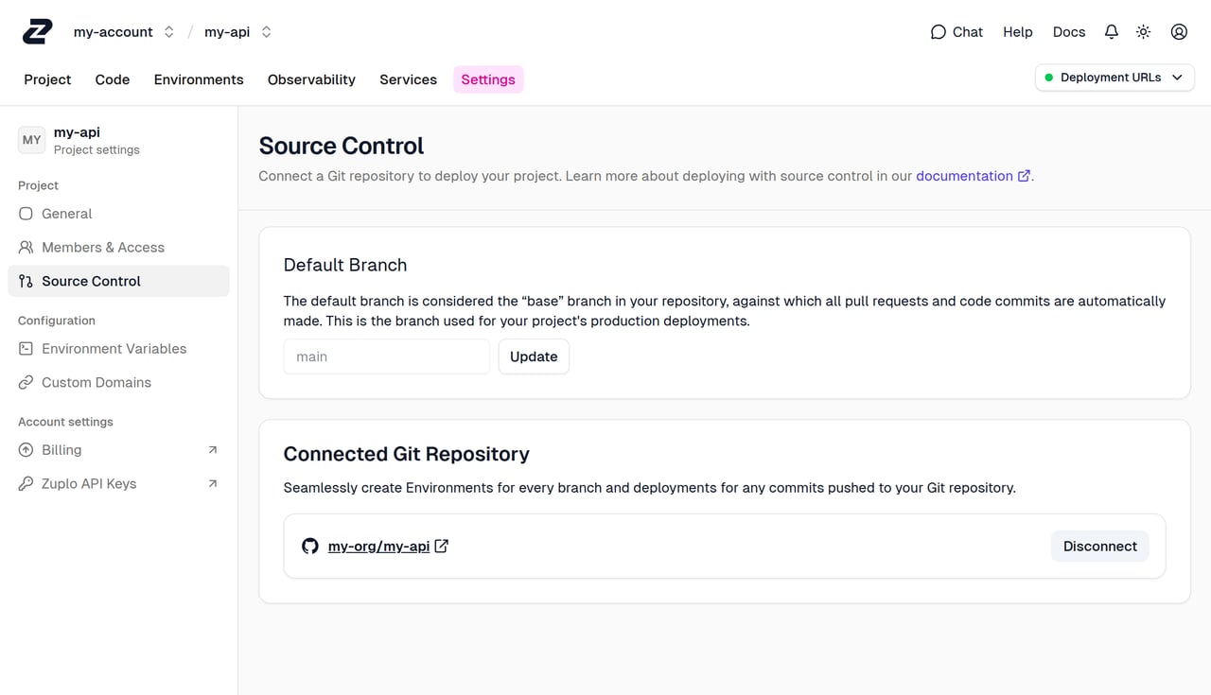Open Zuplo API Keys settings

(118, 483)
